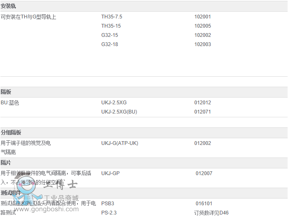The height and width of the screenshot is (217, 288).
Task: Click the PSB3 test socket model
Action: (x=108, y=204)
